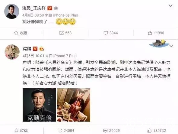178x134 pixels.
Task: Click the verified V badge beside 沈腾
Action: [x=35, y=49]
